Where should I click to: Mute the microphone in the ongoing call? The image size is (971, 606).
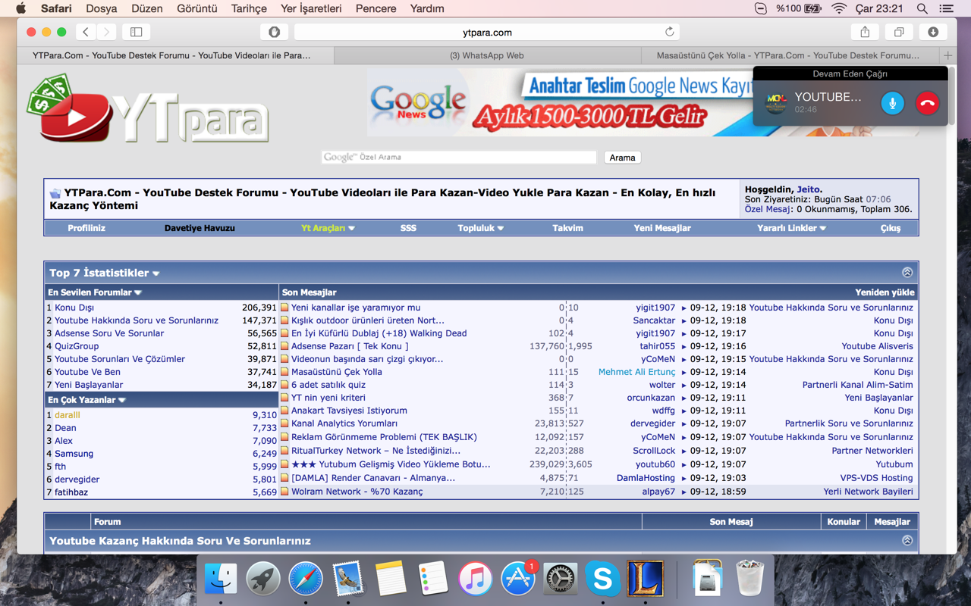tap(892, 103)
